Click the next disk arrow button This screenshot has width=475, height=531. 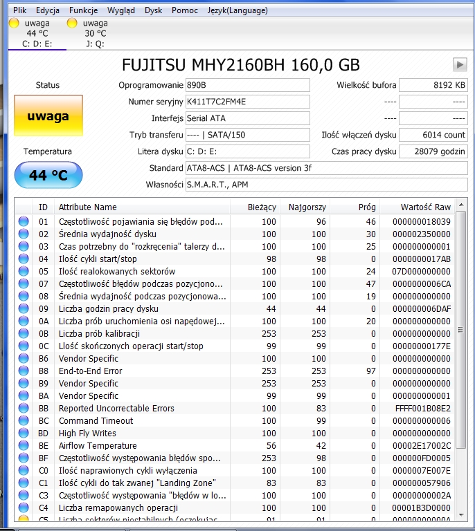(x=460, y=64)
